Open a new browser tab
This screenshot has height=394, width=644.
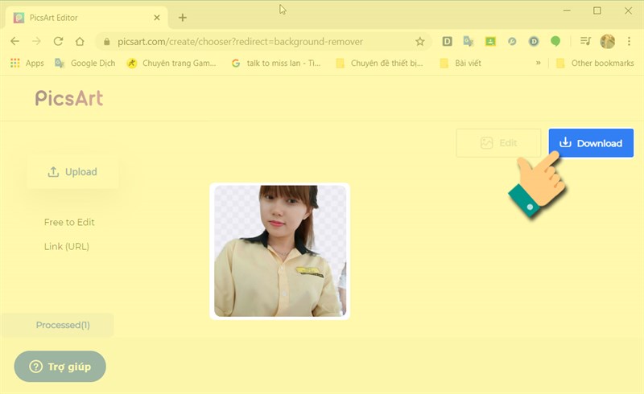(183, 17)
